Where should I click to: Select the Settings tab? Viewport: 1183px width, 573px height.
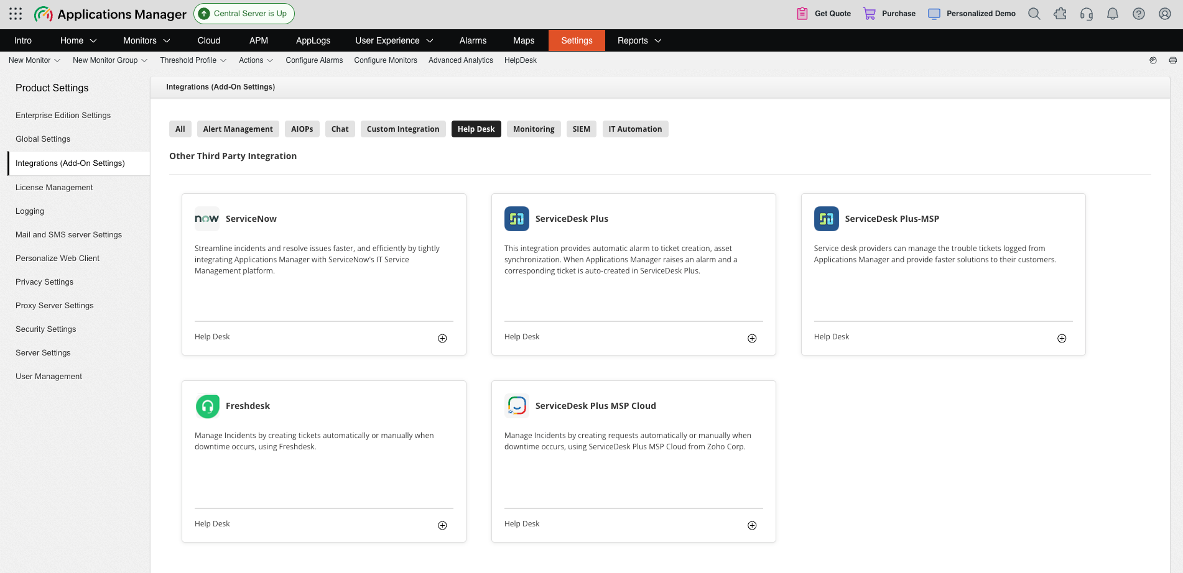coord(577,40)
